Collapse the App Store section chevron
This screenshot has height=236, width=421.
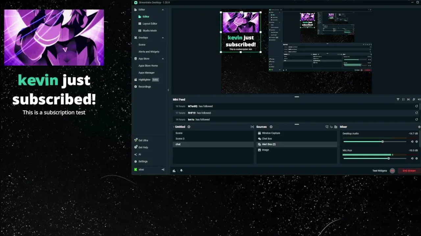coord(162,59)
